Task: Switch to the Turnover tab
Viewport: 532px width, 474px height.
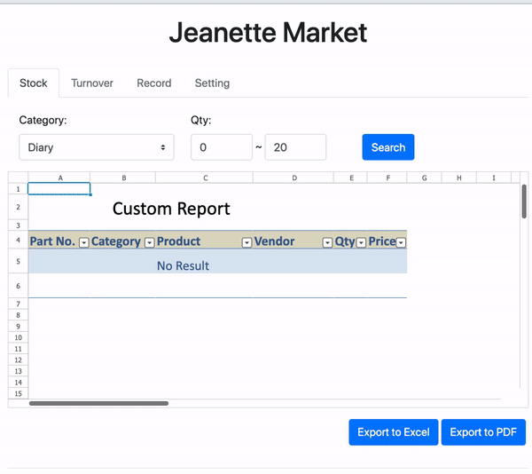Action: 92,83
